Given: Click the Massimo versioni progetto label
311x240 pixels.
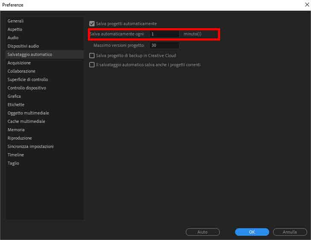Looking at the screenshot, I should (119, 45).
